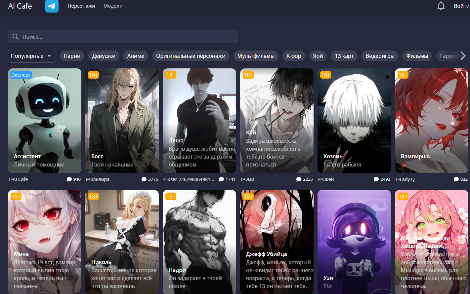The height and width of the screenshot is (294, 470).
Task: Select Оригинальные персонажи category
Action: point(191,56)
